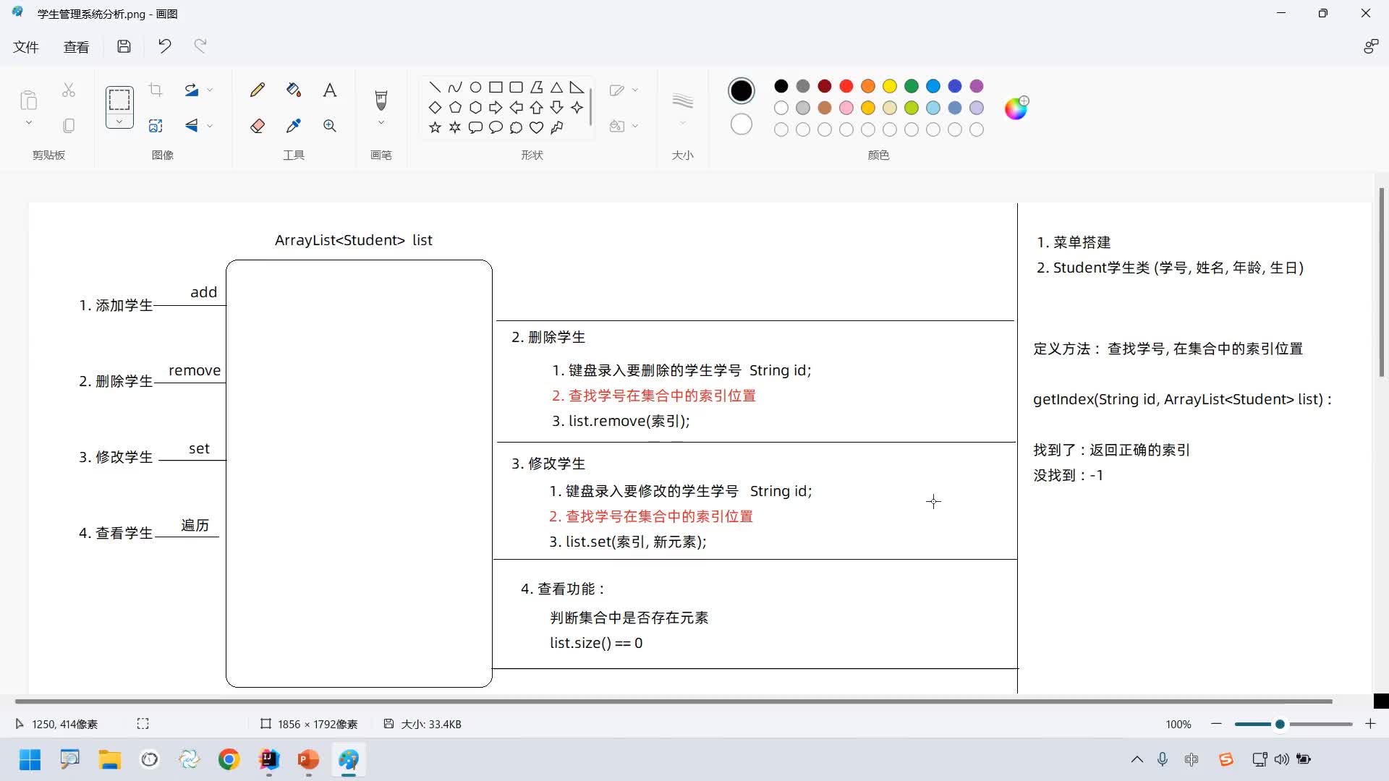Viewport: 1389px width, 781px height.
Task: Select Color 2 white background circle
Action: (741, 124)
